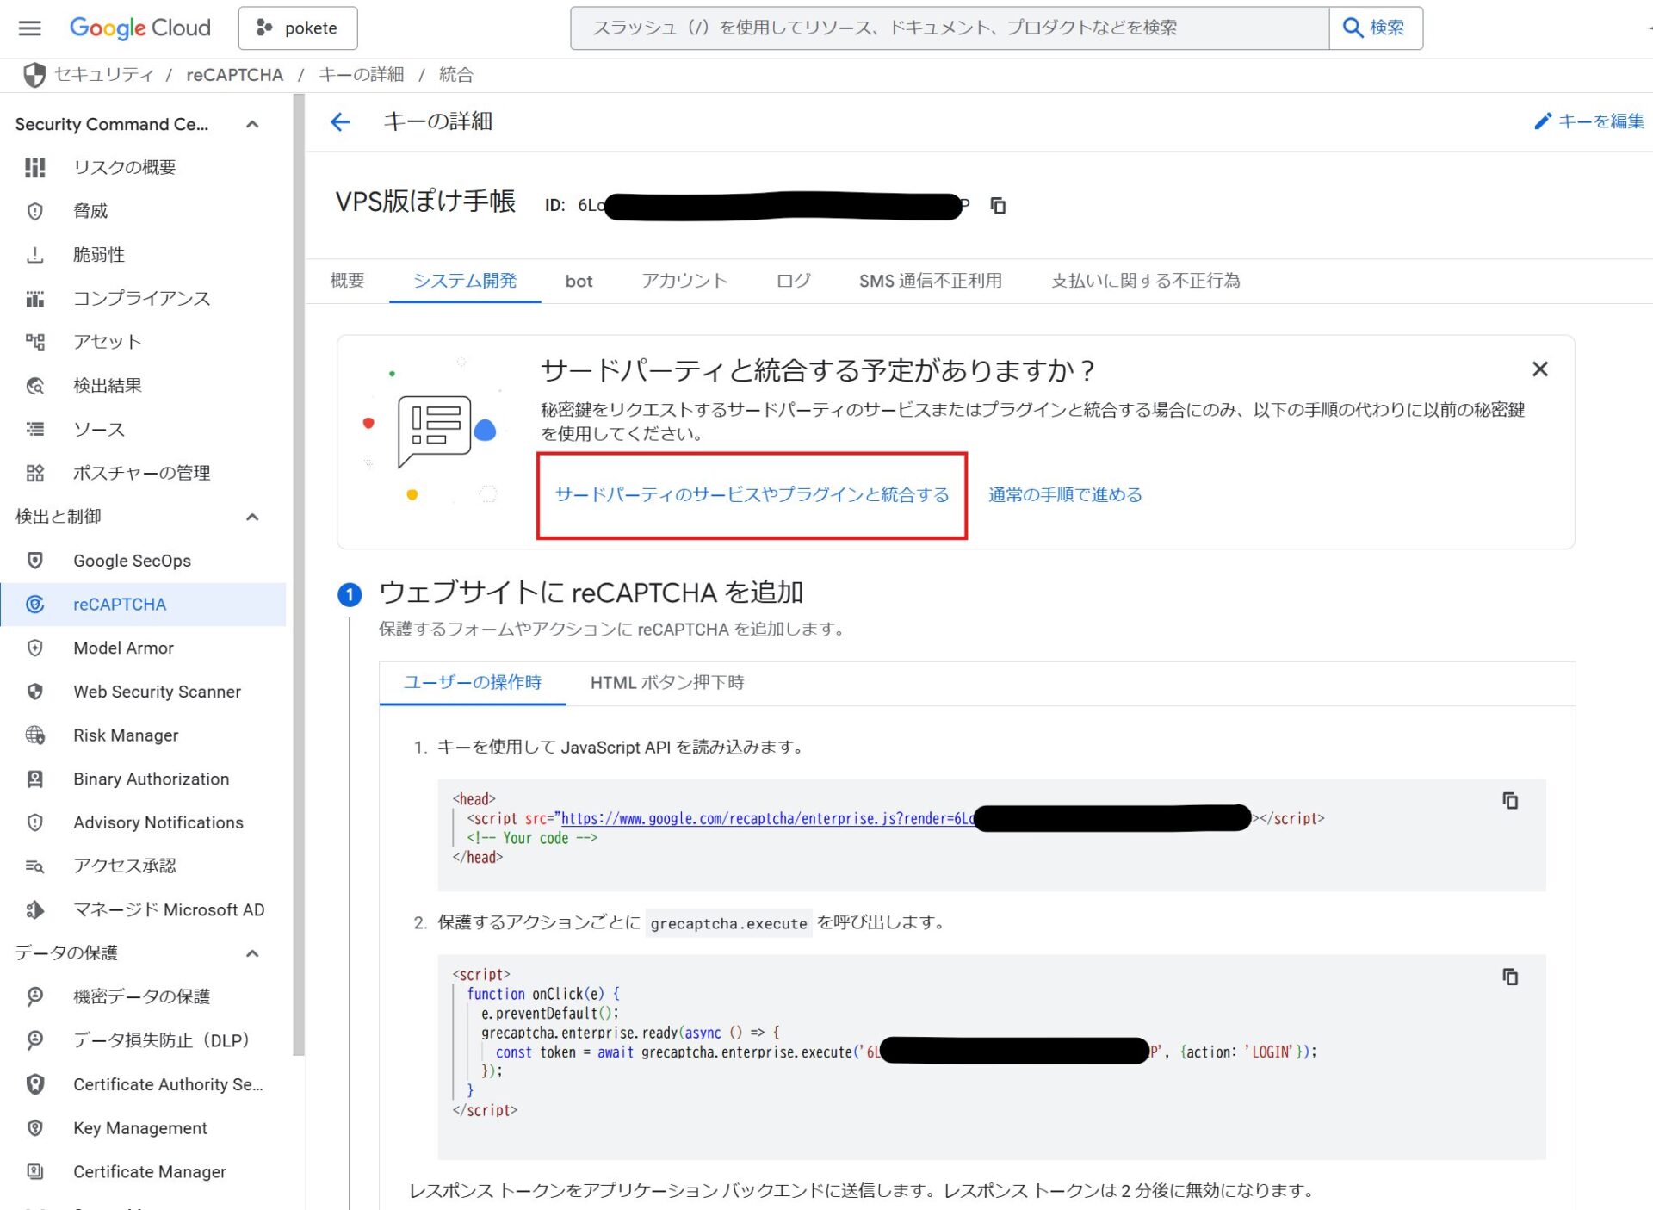Screen dimensions: 1653x1210
Task: Open 支払いに関する不正行為 tab
Action: pos(1145,280)
